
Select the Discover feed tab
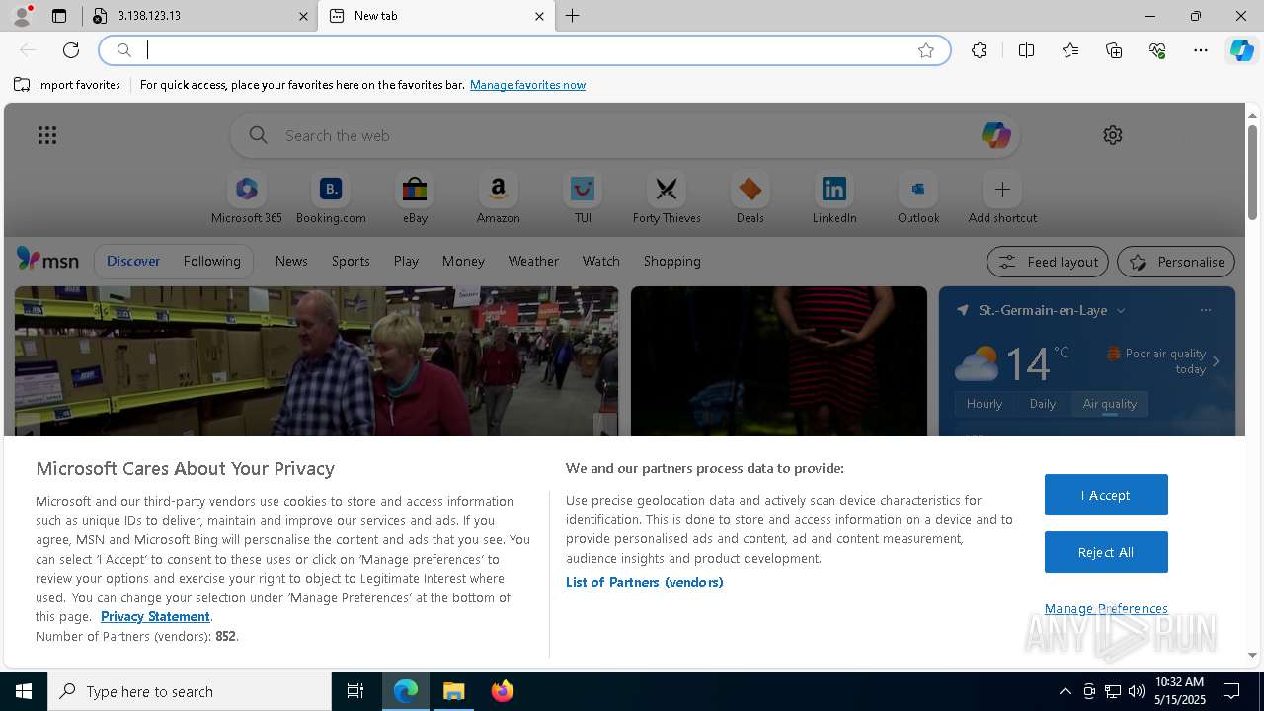click(x=133, y=261)
